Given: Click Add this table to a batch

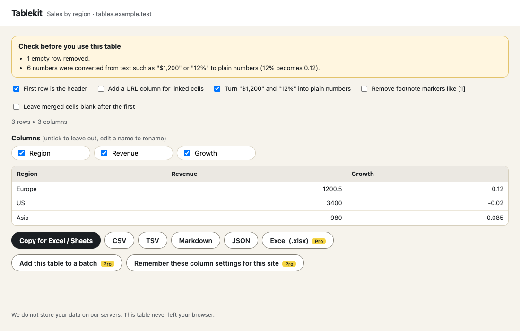Looking at the screenshot, I should point(67,263).
